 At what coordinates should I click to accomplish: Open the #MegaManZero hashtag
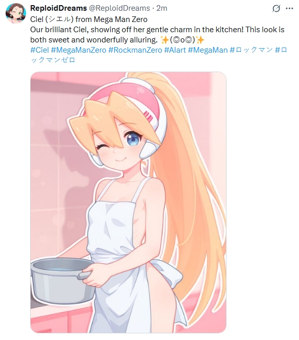79,50
